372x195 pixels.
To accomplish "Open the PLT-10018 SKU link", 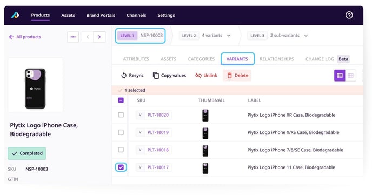I will point(158,150).
